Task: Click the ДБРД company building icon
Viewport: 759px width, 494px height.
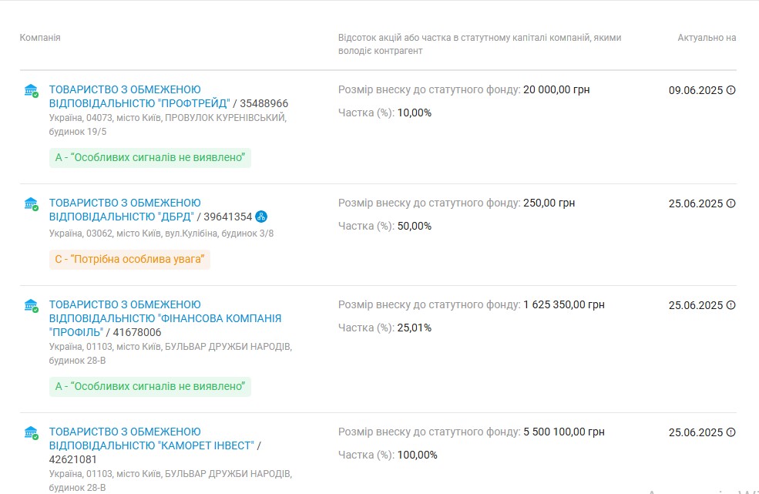Action: point(31,204)
